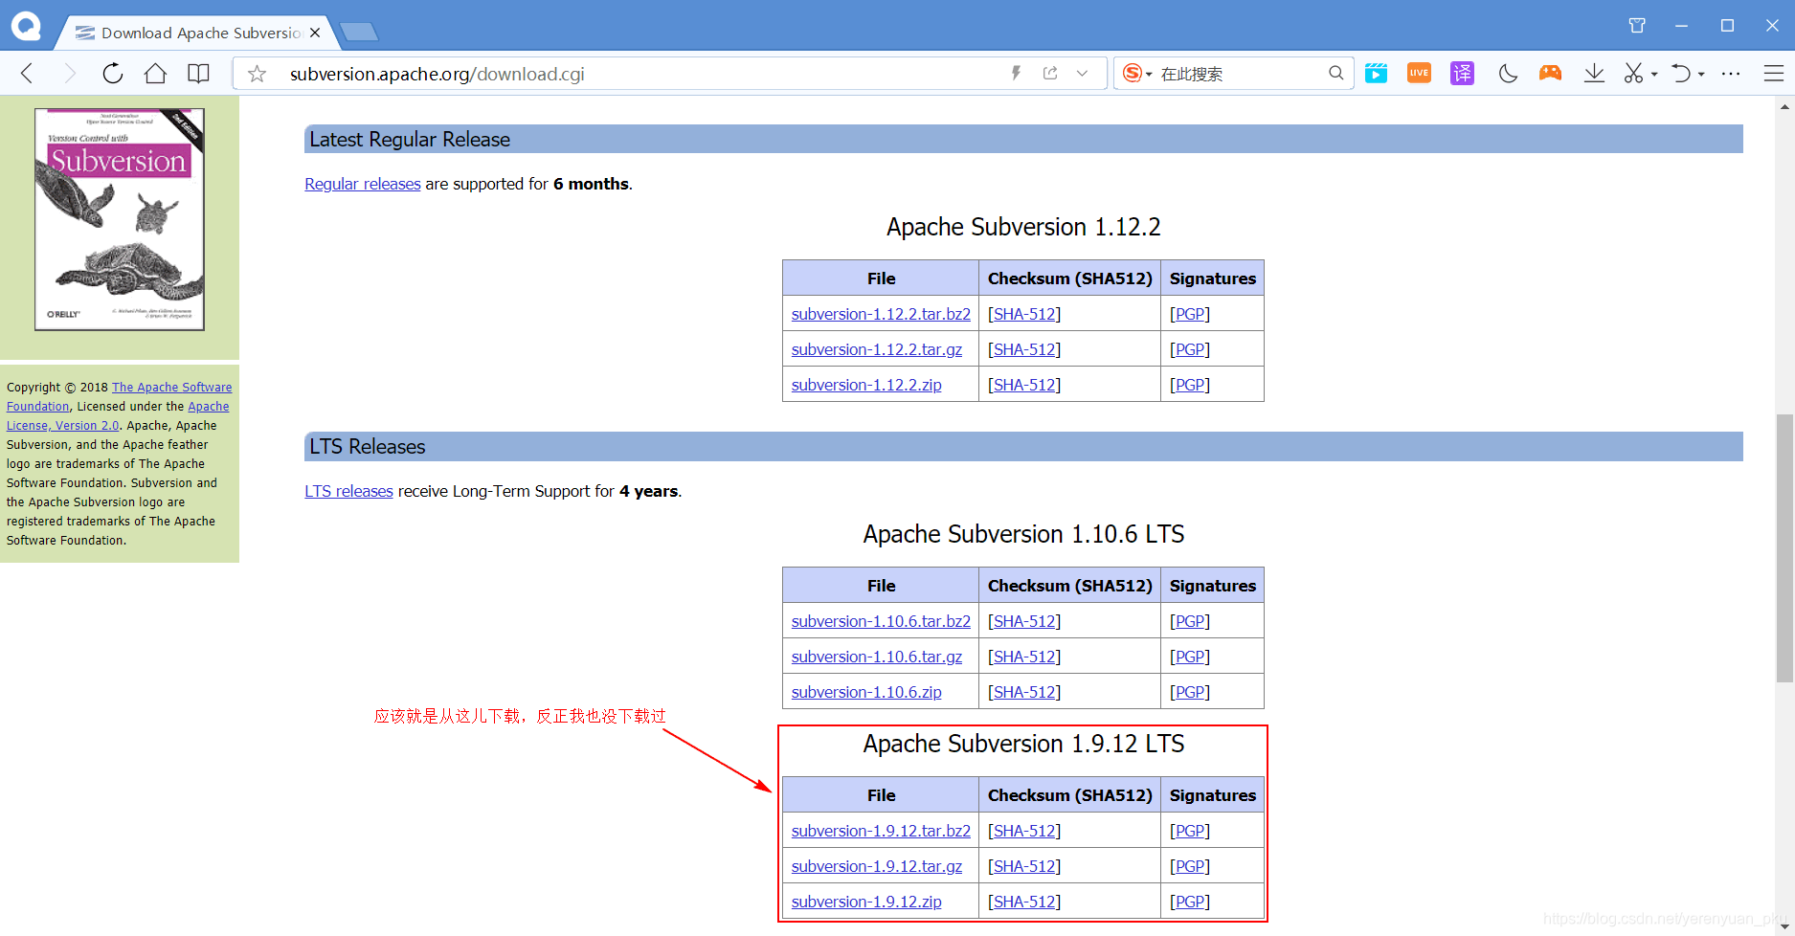Download subversion-1.10.6.tar.bz2
The image size is (1795, 936).
point(881,621)
